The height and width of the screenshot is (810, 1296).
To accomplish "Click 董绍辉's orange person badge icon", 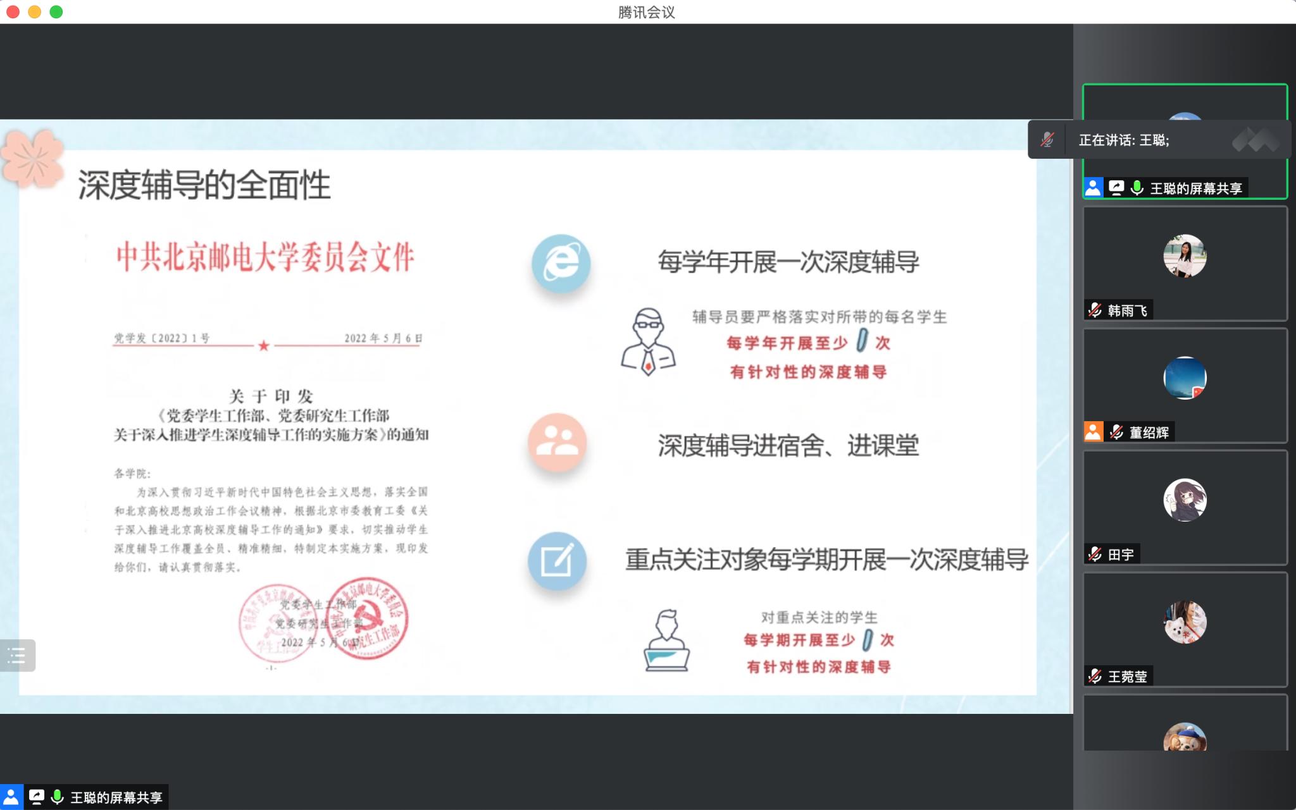I will 1093,432.
